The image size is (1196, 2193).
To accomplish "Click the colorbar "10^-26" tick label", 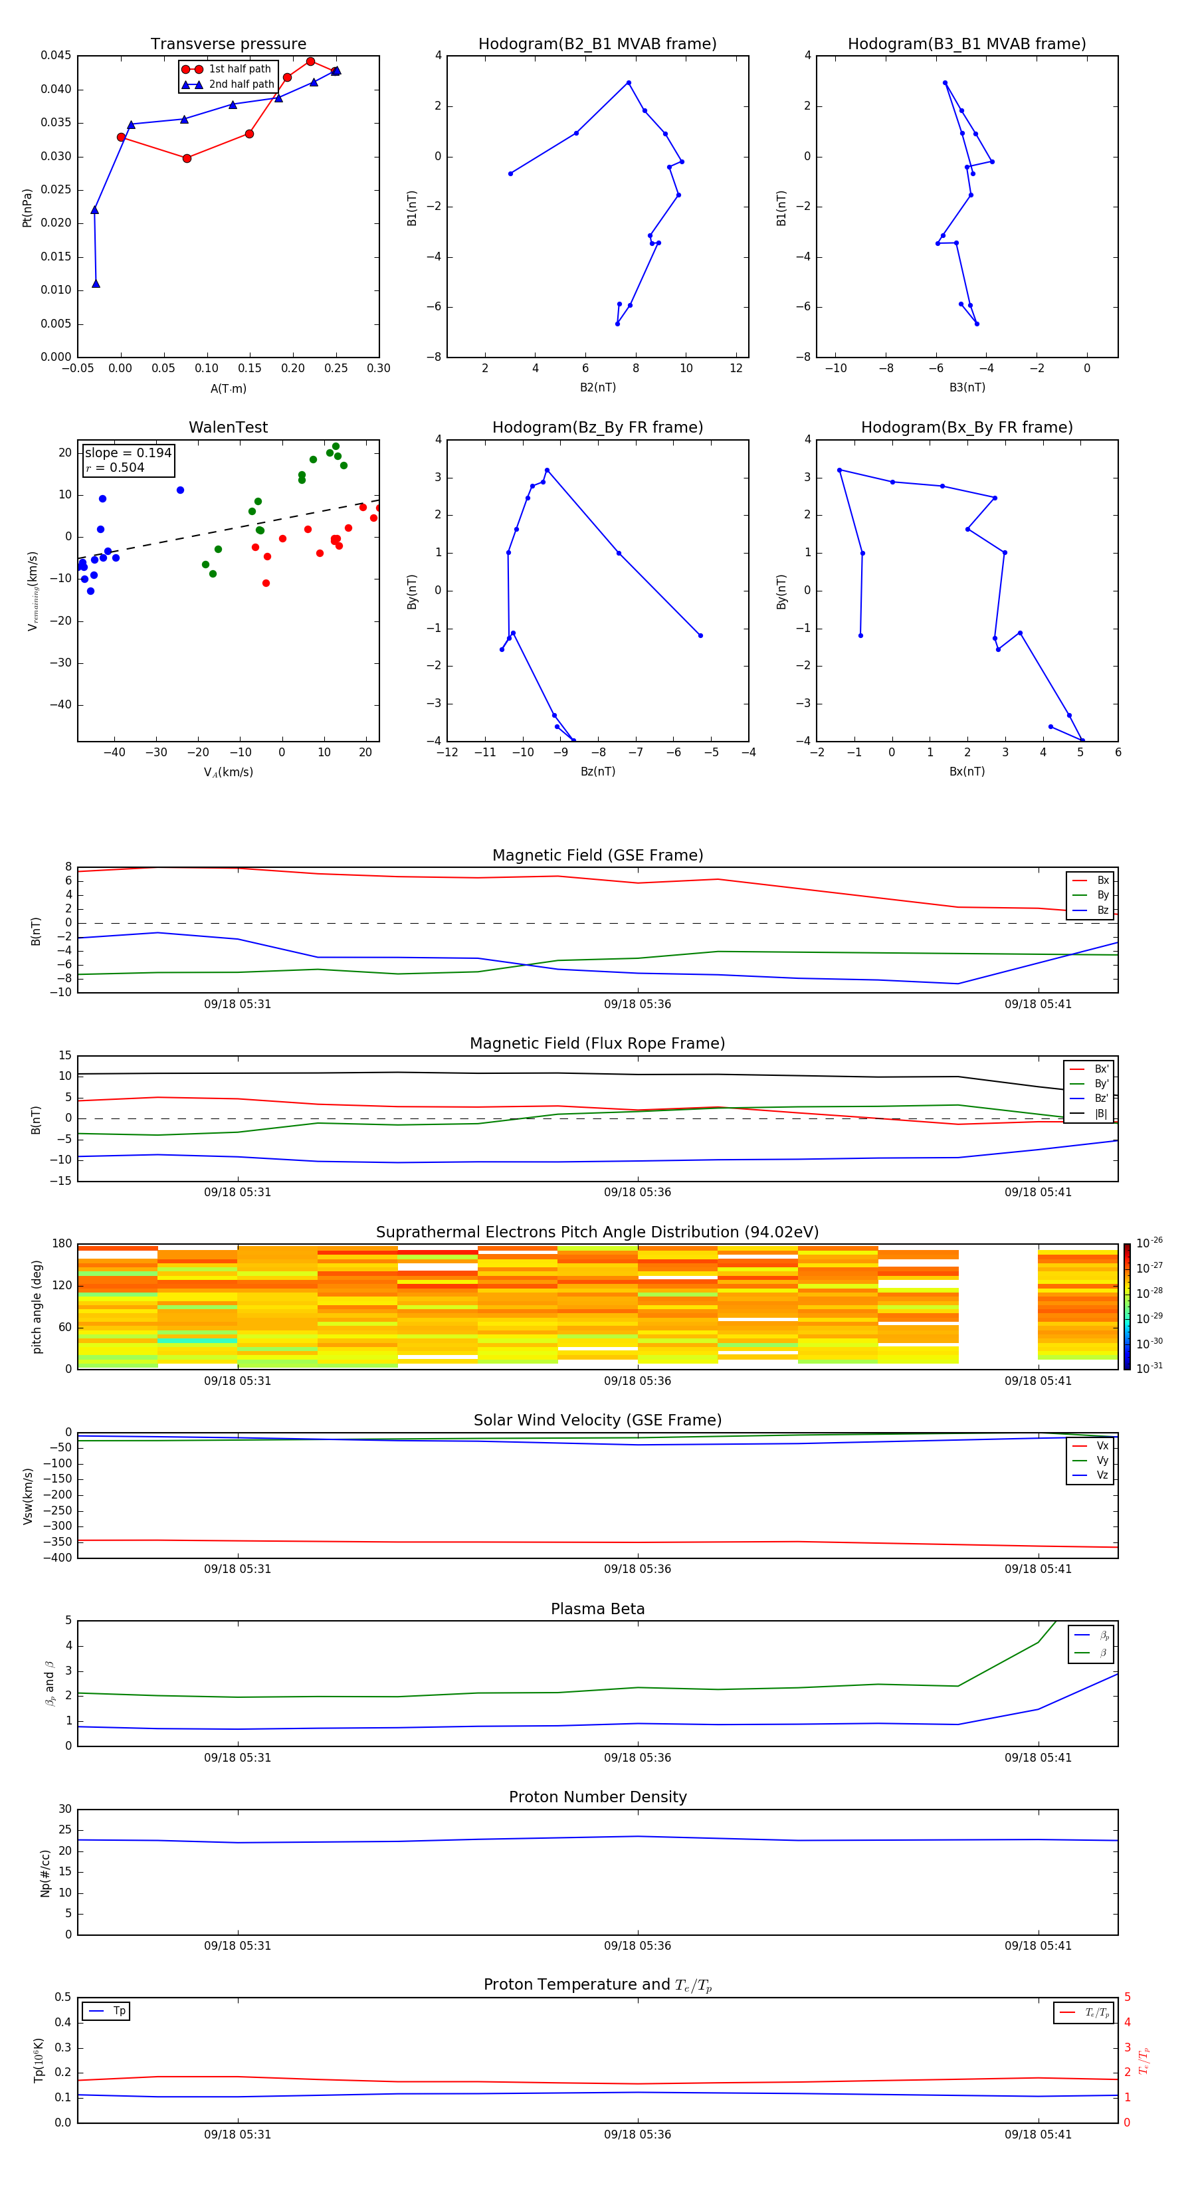I will pos(1149,1243).
